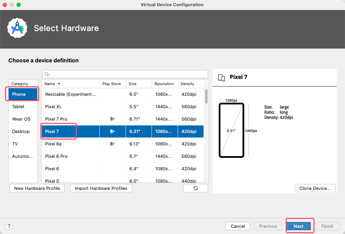Sort by the Play Store column header
This screenshot has height=234, width=345.
pos(113,84)
